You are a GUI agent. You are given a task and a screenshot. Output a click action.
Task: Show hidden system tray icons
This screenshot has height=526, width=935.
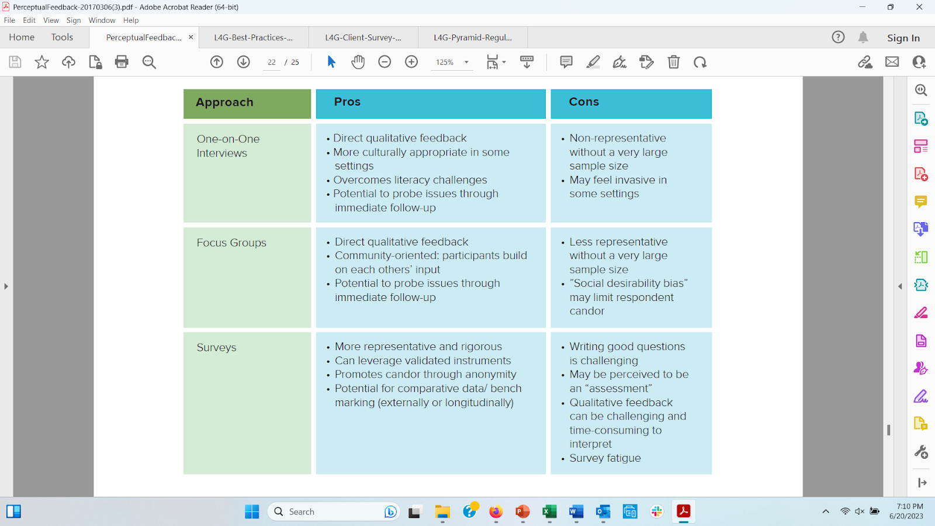[826, 511]
